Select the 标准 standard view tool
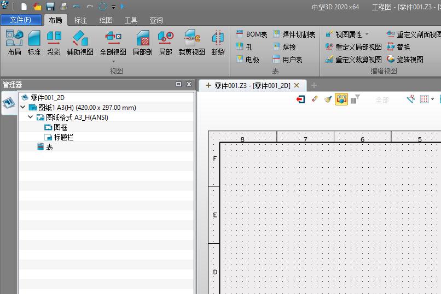Screen dimensions: 441x294 point(34,43)
